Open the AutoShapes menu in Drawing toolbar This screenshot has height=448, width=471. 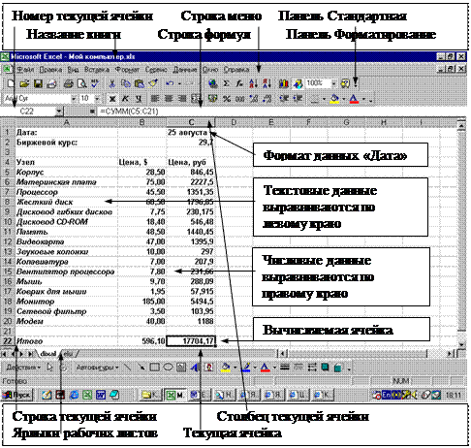(x=98, y=368)
